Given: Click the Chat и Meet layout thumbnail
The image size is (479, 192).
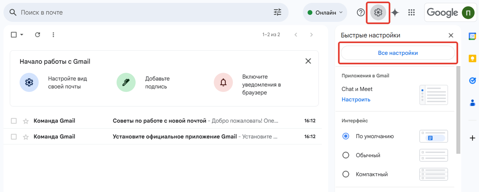Looking at the screenshot, I should (433, 95).
